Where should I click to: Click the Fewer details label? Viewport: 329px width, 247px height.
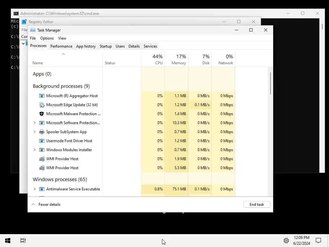49,204
